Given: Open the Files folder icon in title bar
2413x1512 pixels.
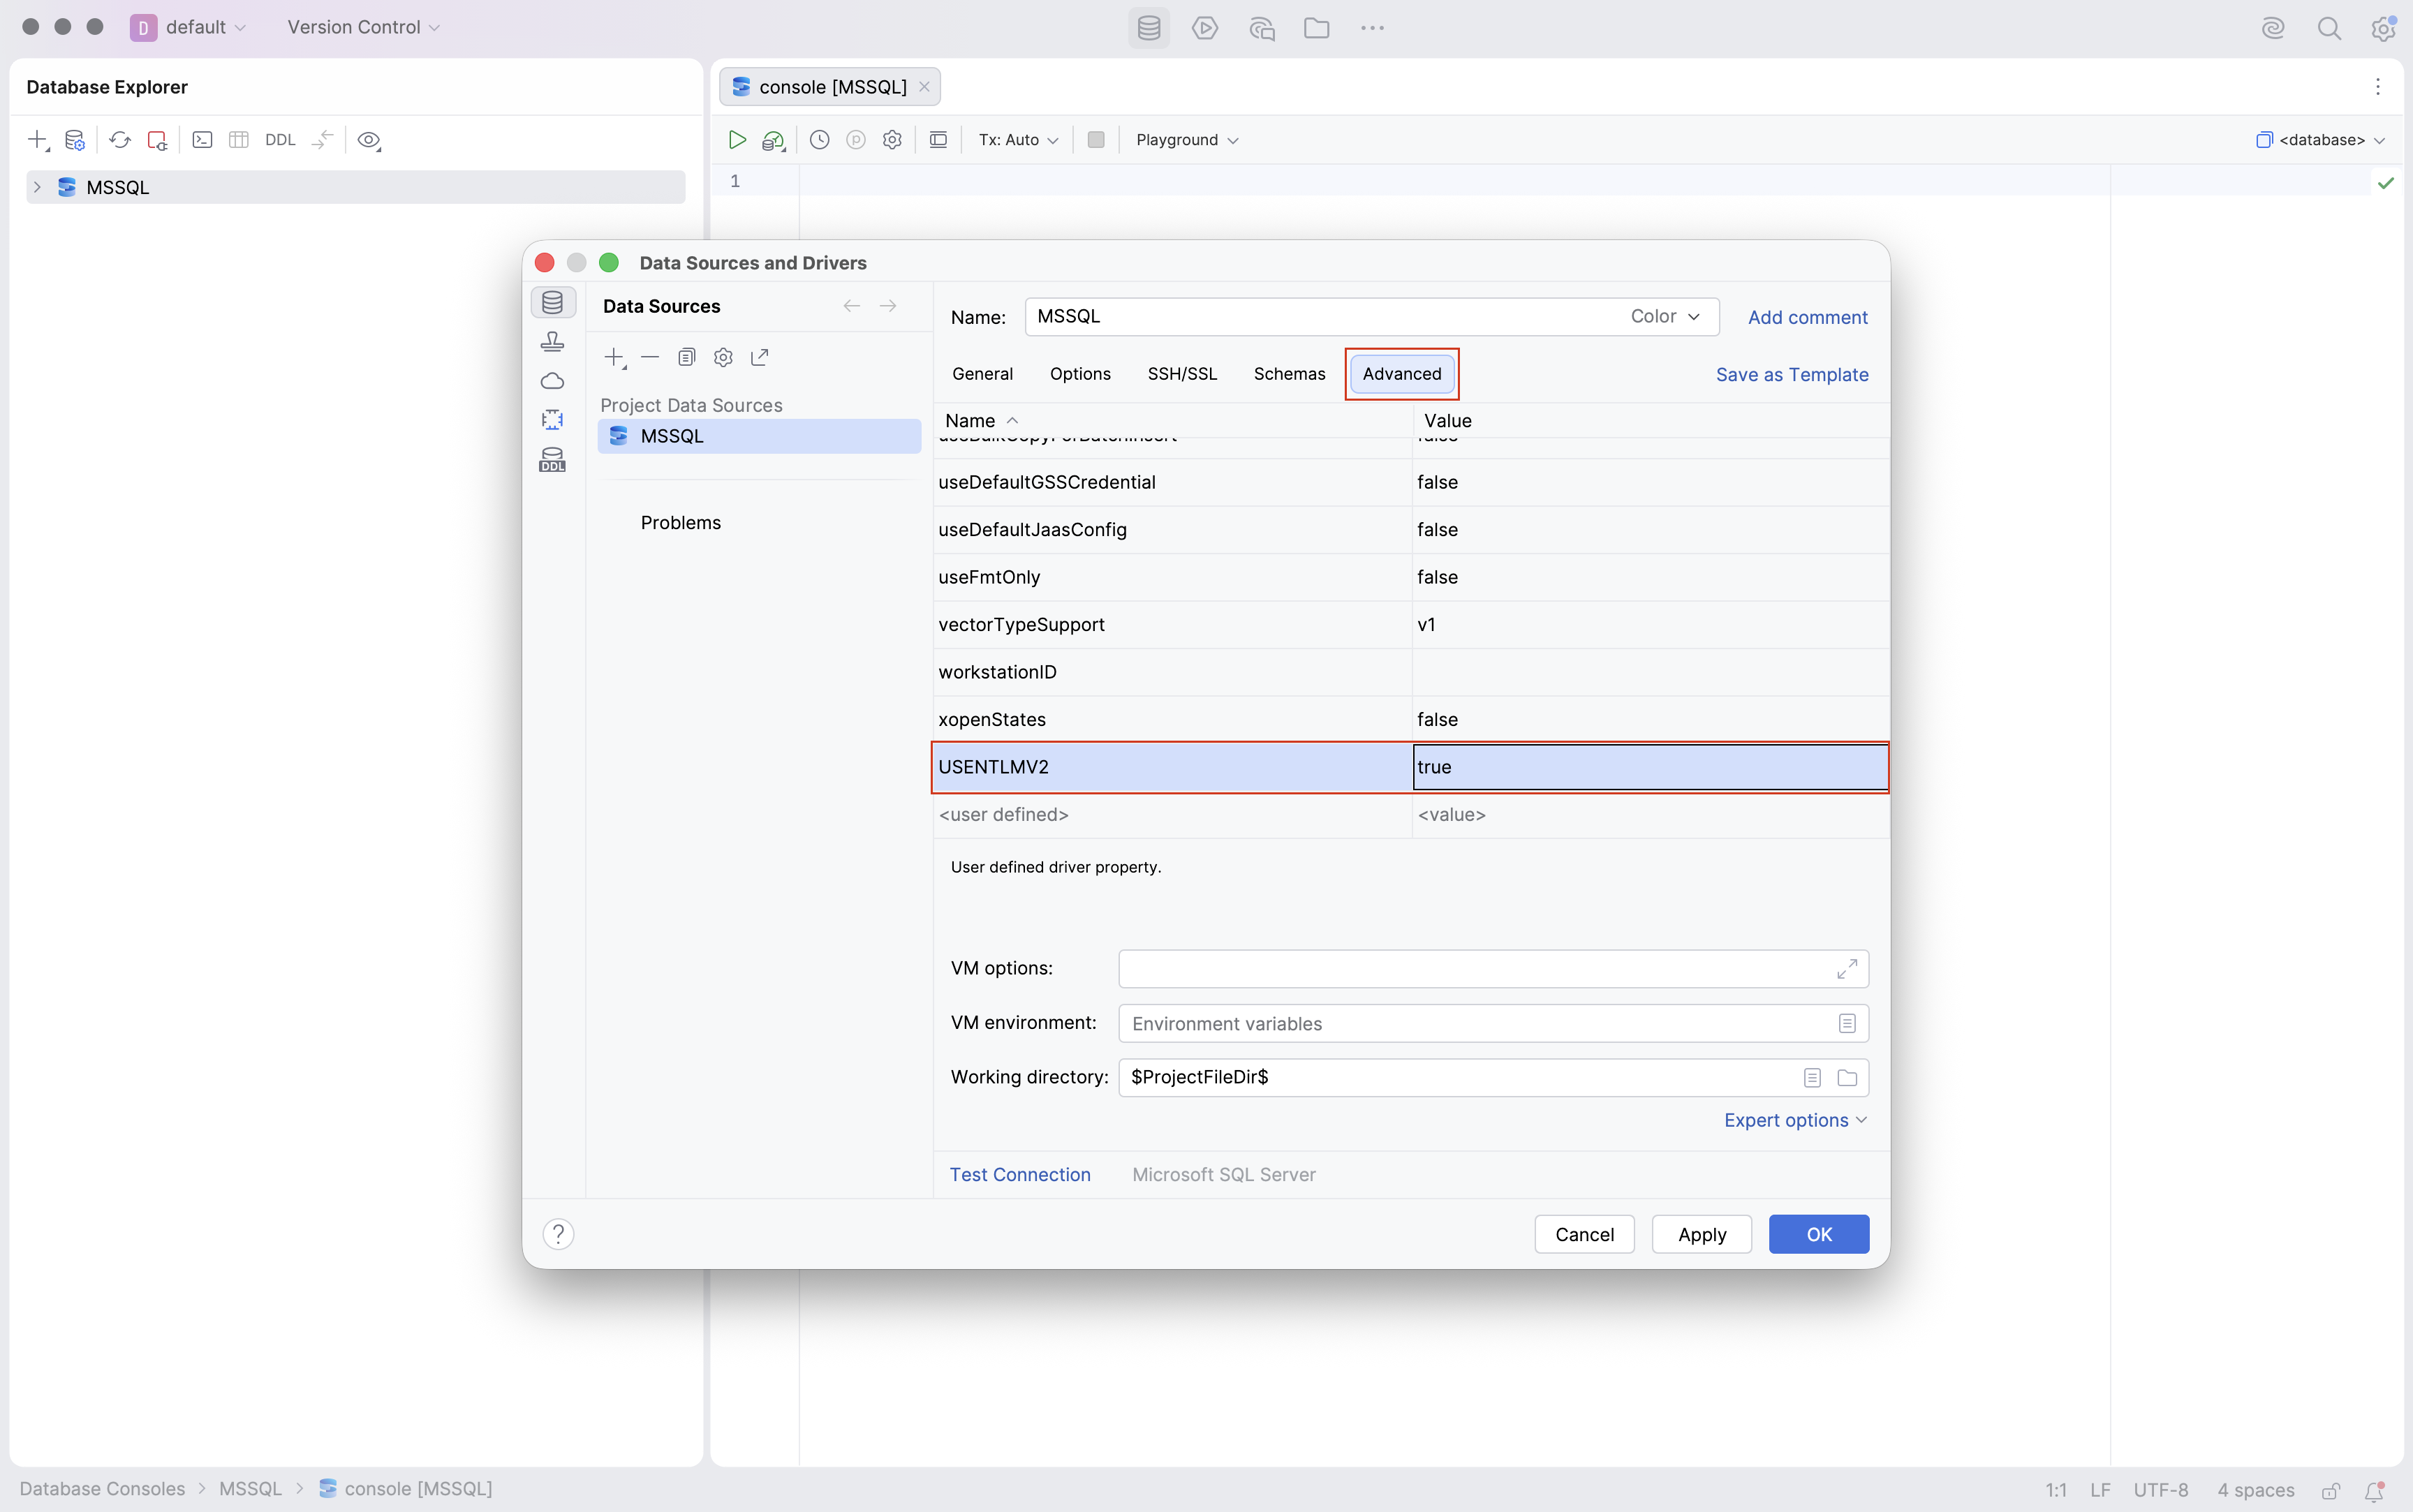Looking at the screenshot, I should point(1317,28).
